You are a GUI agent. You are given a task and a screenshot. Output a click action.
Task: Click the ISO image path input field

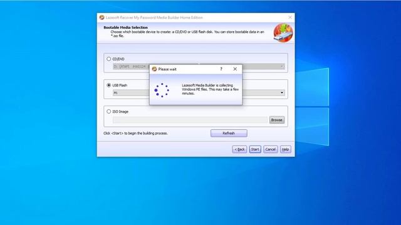190,120
